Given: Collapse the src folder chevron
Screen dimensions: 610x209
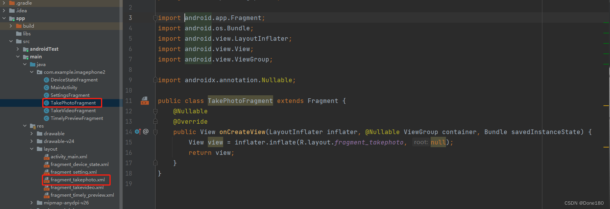Looking at the screenshot, I should click(x=11, y=41).
